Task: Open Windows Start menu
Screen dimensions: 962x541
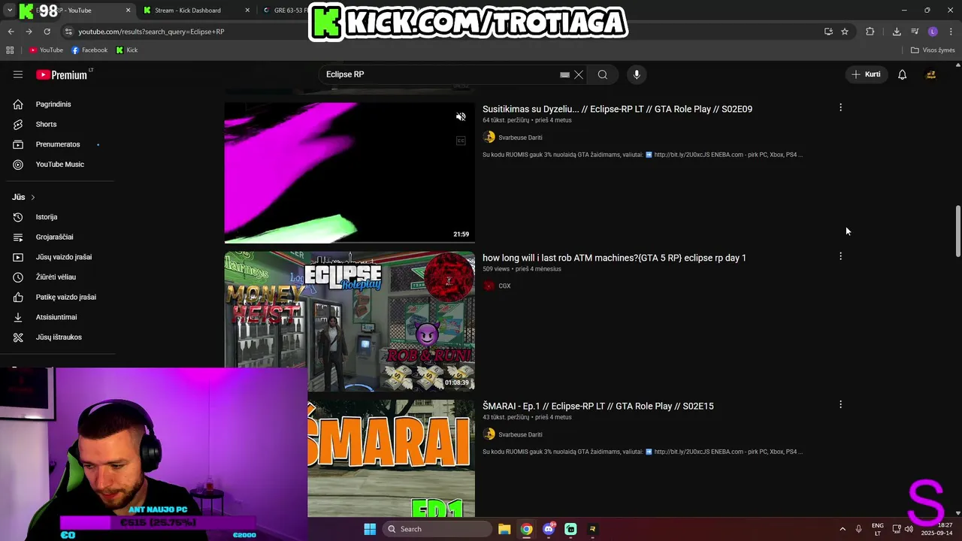Action: (x=370, y=529)
